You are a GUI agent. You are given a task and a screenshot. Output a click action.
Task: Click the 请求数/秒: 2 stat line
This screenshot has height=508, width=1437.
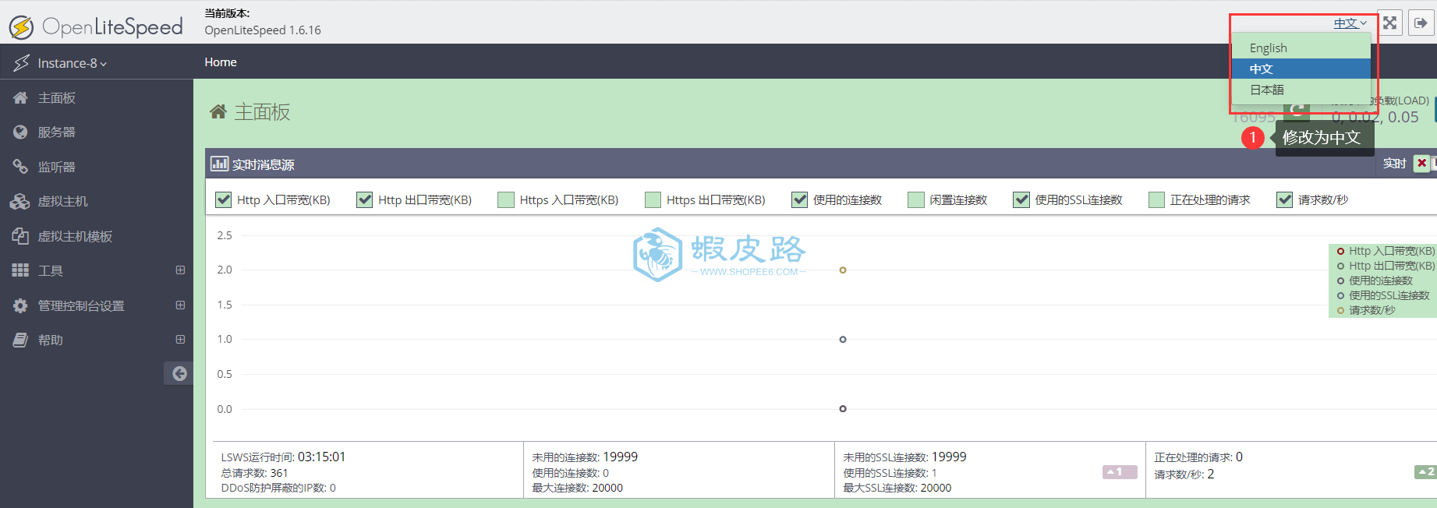pyautogui.click(x=1184, y=474)
